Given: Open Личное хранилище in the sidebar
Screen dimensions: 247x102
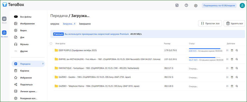Looking at the screenshot, I should 28,91.
